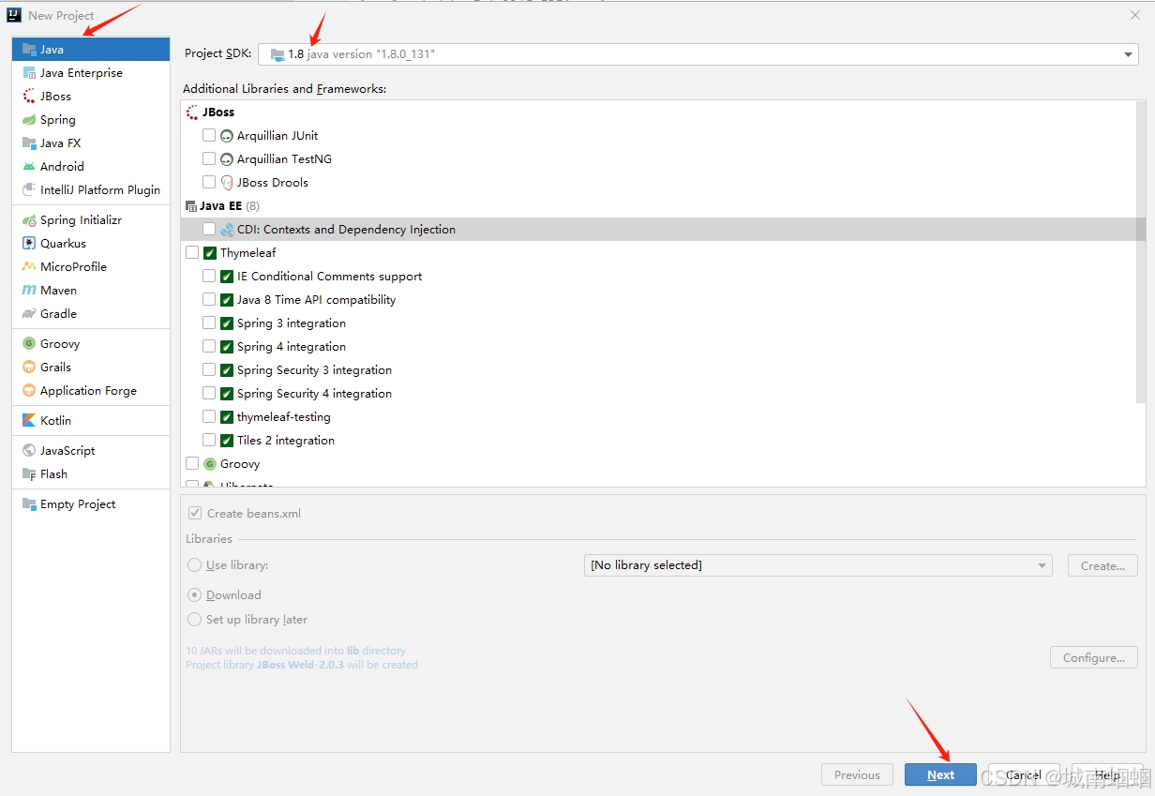Select Java project type in sidebar
This screenshot has height=796, width=1155.
[x=91, y=49]
